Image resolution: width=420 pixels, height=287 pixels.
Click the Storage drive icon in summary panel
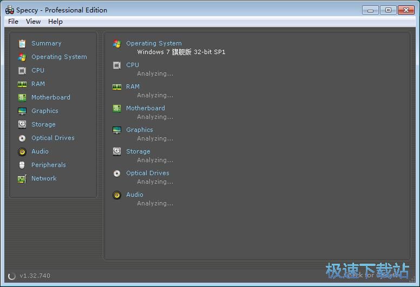[117, 151]
